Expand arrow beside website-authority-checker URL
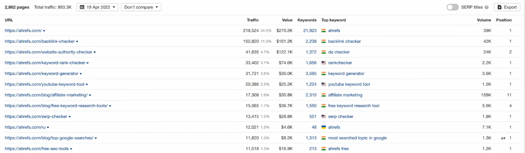This screenshot has width=525, height=153. (x=95, y=52)
